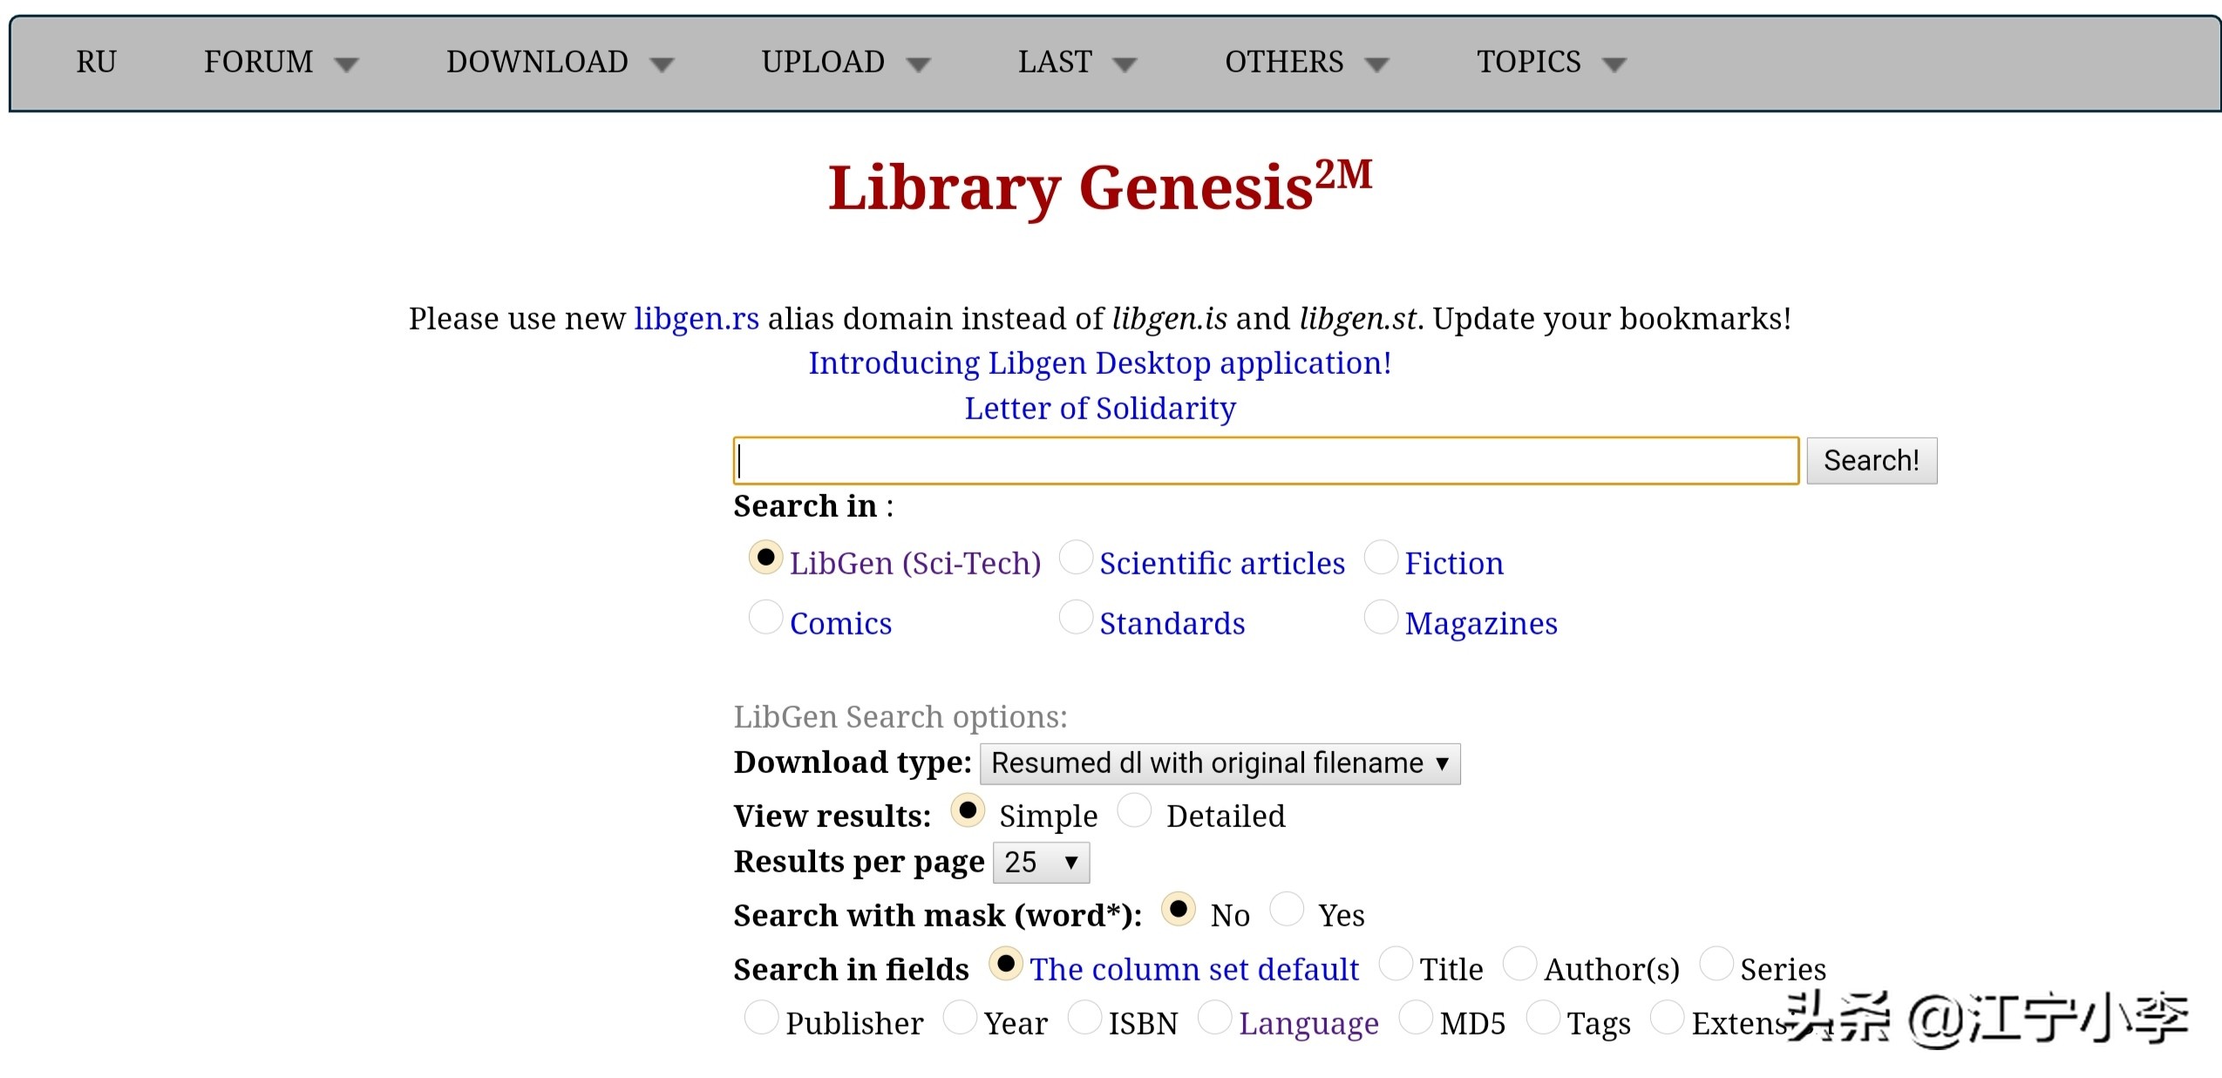Select the Scientific articles radio option
Viewport: 2222px width, 1078px height.
tap(1076, 558)
